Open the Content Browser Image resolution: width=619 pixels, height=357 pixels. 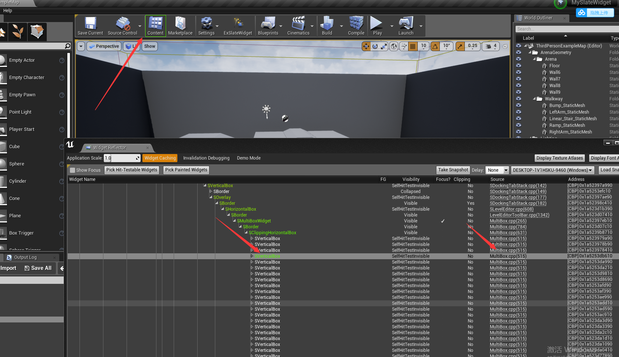(155, 25)
